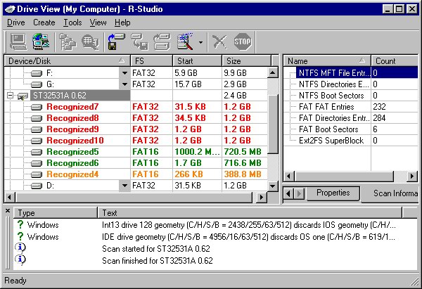Select the orange Recognized4 partition
This screenshot has height=289, width=422.
point(72,174)
